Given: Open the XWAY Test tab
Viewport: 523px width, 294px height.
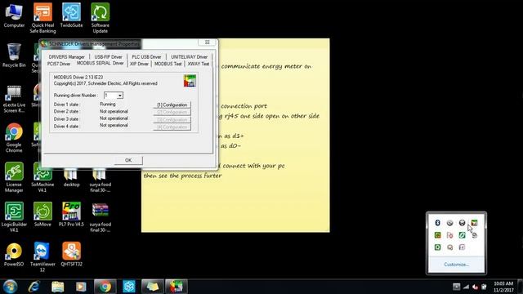Looking at the screenshot, I should tap(198, 64).
